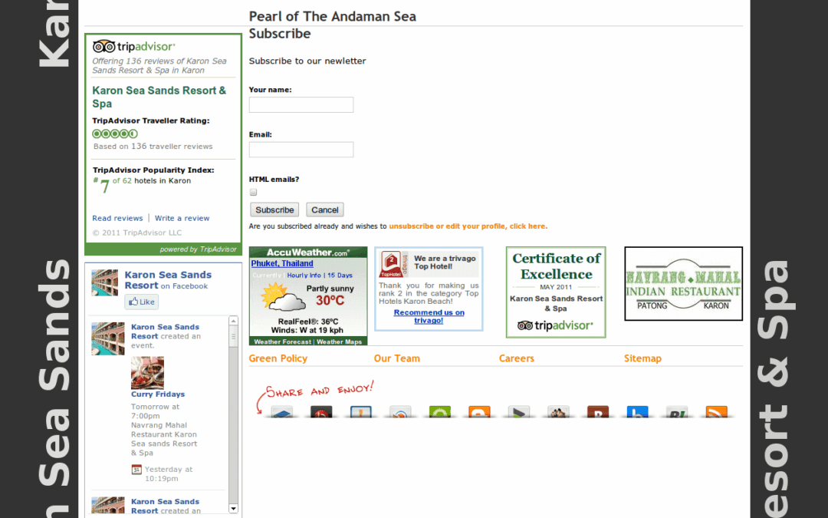Click the "Based on 136 traveller reviews" text

tap(153, 147)
